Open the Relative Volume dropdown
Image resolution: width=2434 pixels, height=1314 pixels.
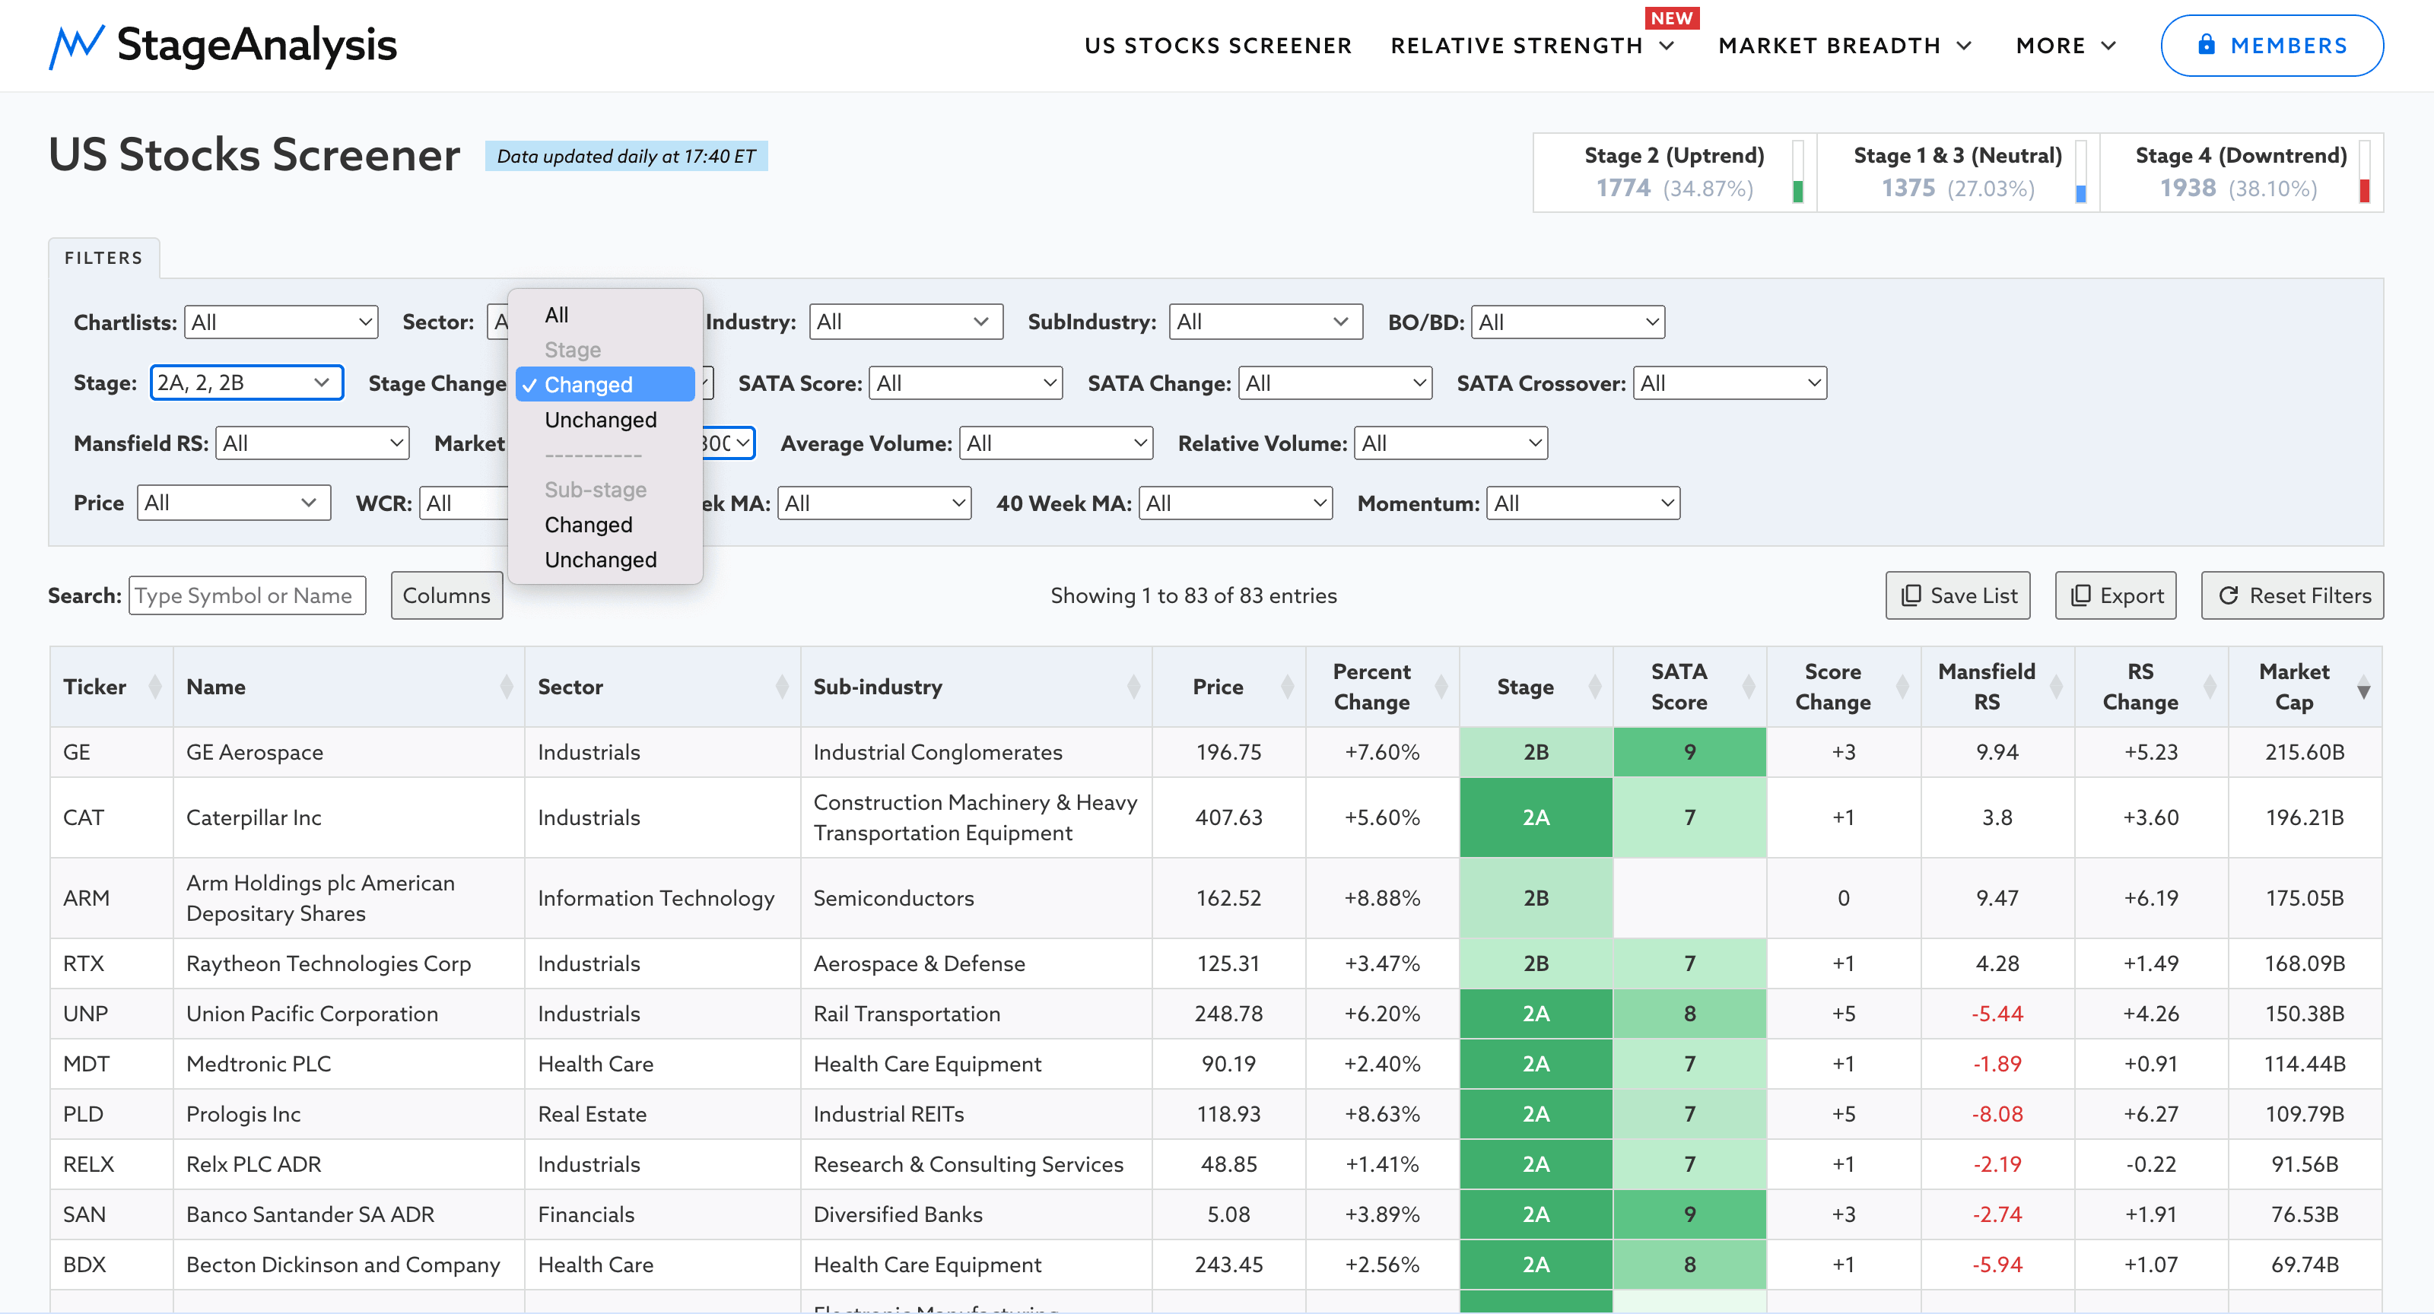pyautogui.click(x=1451, y=443)
